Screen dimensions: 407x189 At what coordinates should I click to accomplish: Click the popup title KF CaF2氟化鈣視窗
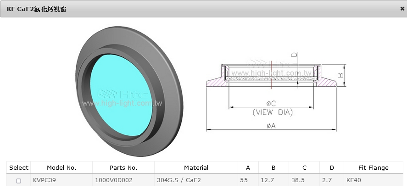click(x=36, y=9)
